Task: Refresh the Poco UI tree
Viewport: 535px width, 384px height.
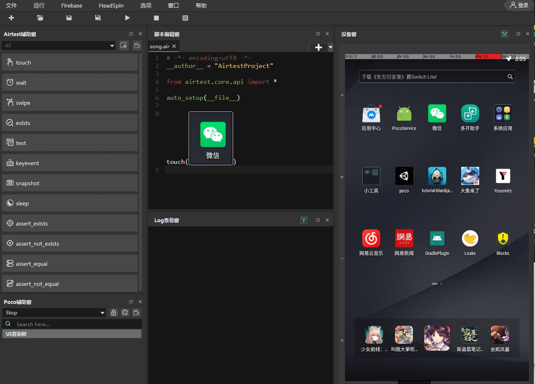Action: coord(125,313)
